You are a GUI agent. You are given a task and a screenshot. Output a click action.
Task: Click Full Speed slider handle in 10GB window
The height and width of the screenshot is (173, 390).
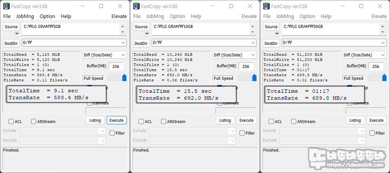tap(254, 78)
